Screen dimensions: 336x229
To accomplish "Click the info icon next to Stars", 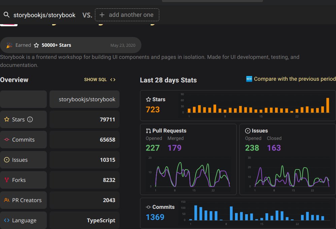I will [x=30, y=119].
